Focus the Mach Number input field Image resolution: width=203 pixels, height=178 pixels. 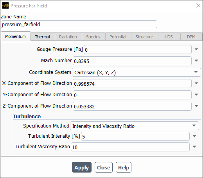(132, 61)
